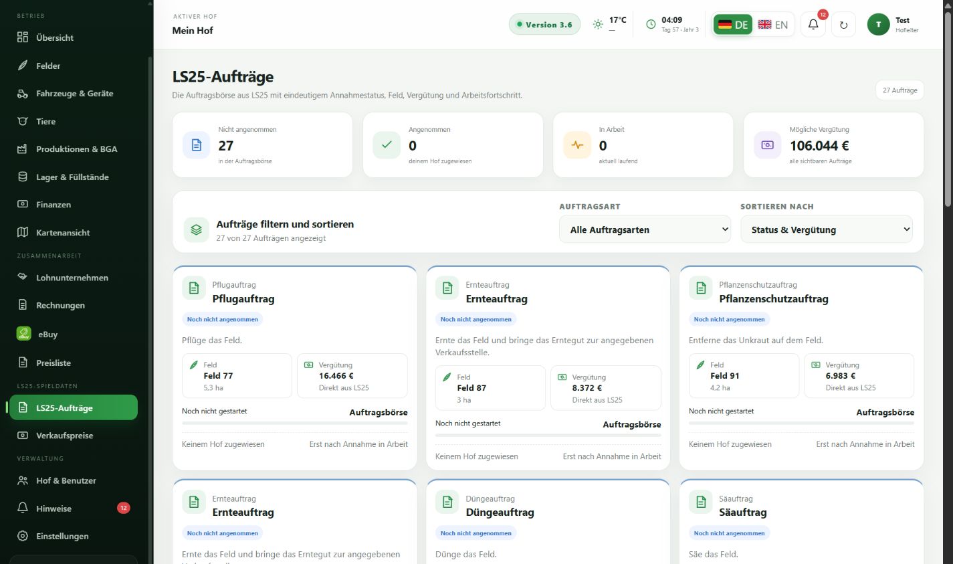Click the Rechnungen document icon
Image resolution: width=953 pixels, height=564 pixels.
(23, 305)
